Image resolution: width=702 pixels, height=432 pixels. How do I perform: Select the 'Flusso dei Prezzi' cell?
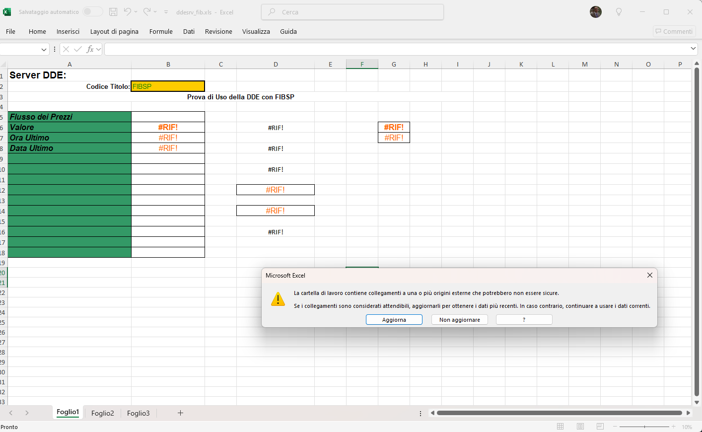coord(70,117)
